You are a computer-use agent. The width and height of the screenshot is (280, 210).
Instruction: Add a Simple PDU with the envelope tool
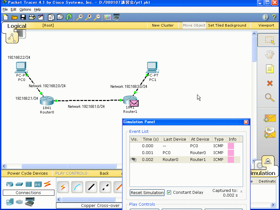click(x=270, y=118)
